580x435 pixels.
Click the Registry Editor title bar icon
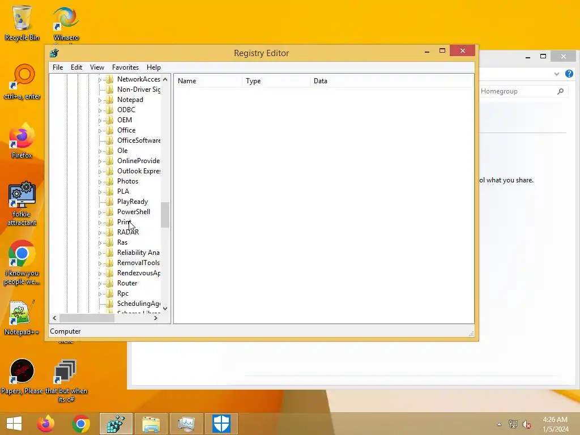tap(54, 53)
